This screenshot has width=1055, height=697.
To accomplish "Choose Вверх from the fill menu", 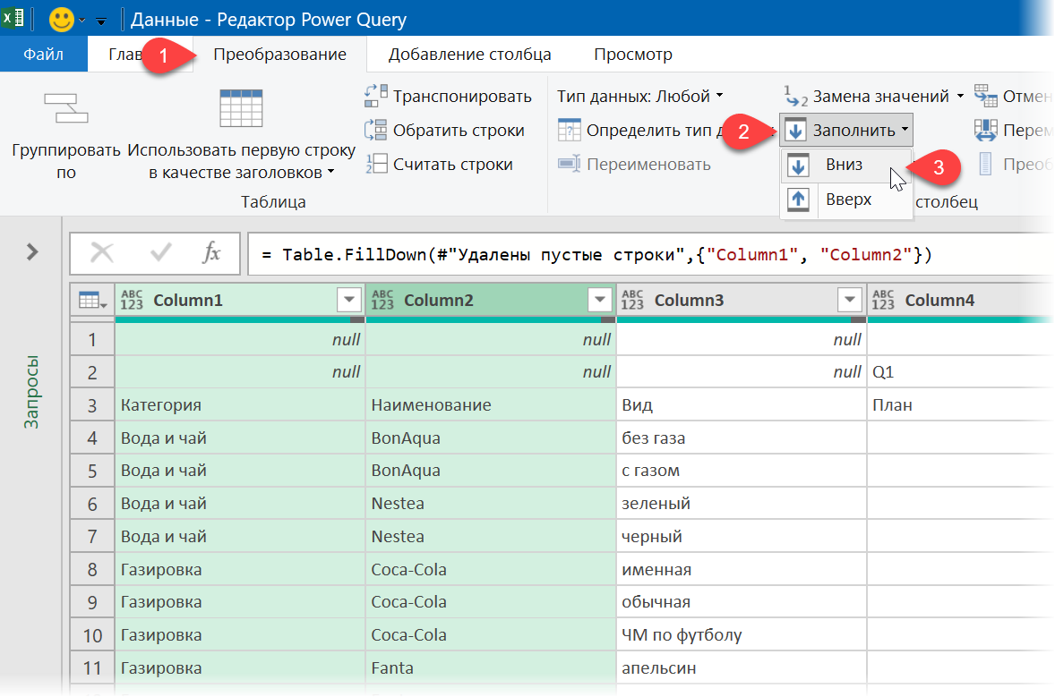I will click(846, 200).
